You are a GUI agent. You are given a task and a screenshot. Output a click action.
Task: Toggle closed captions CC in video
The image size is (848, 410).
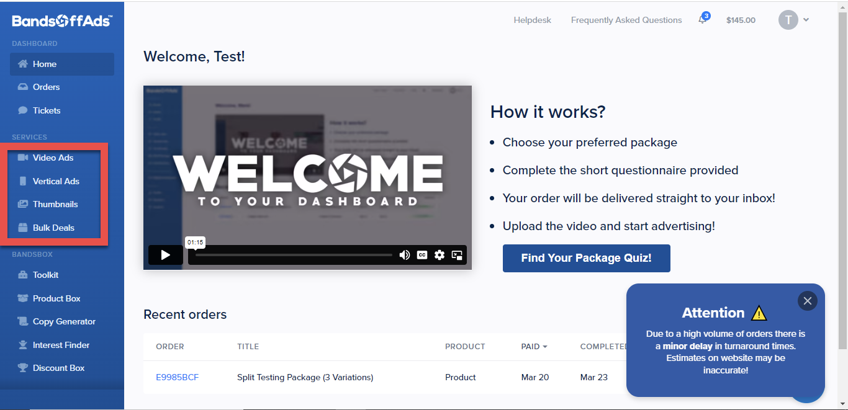click(422, 255)
